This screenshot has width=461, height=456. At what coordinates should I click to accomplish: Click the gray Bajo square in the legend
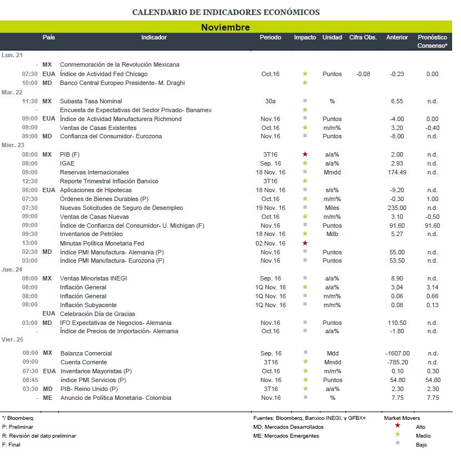pos(398,443)
